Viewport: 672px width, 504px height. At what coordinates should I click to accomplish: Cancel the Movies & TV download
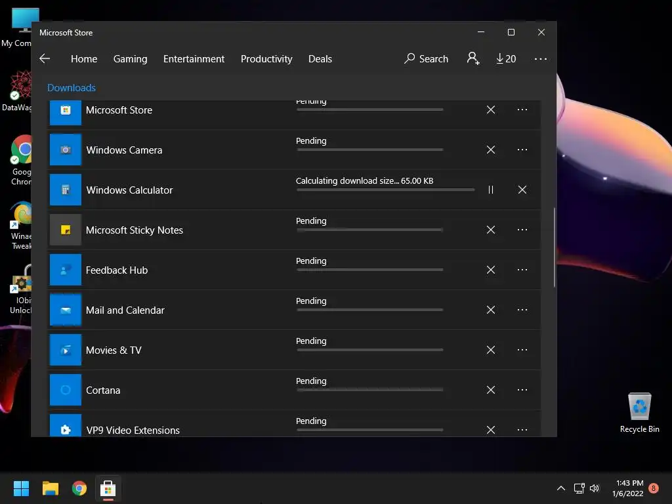[491, 350]
